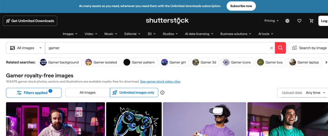Viewport: 328px width, 136px height.
Task: Show more related searches arrow
Action: point(326,62)
